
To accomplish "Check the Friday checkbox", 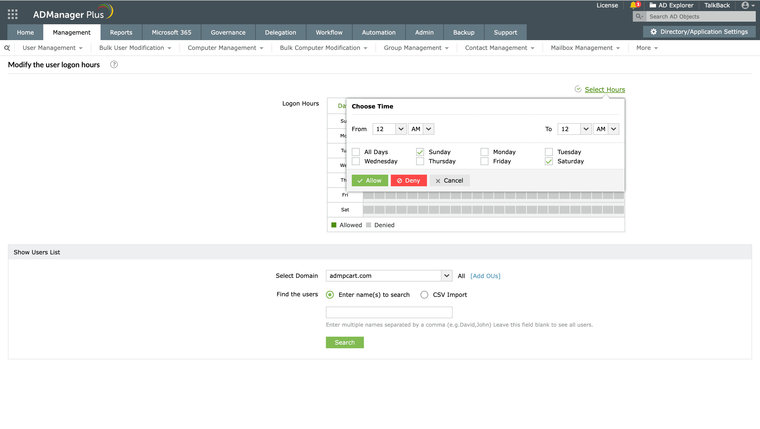I will [x=484, y=161].
